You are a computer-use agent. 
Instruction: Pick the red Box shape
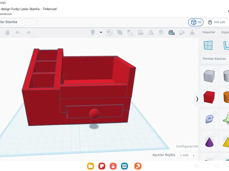209,97
